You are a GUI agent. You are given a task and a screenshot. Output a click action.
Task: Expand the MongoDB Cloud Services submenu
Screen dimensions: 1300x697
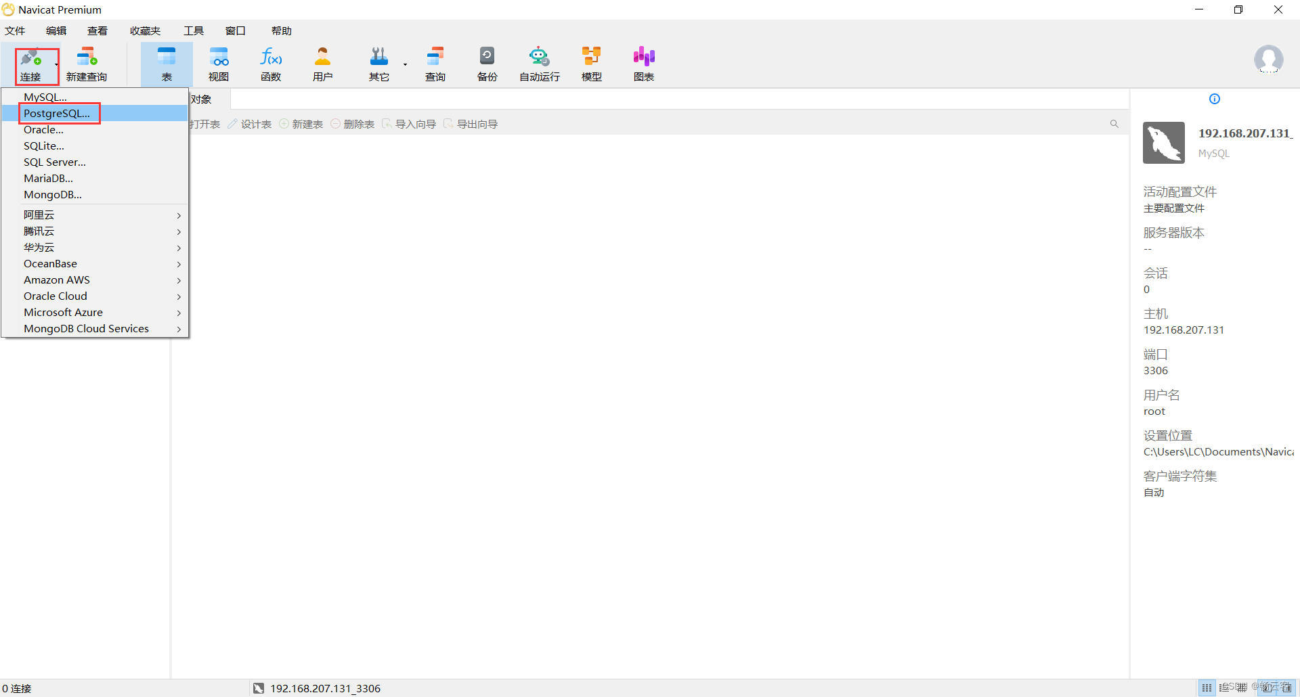pyautogui.click(x=95, y=328)
